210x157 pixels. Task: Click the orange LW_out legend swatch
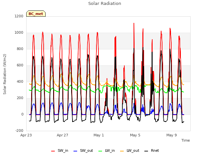point(122,151)
